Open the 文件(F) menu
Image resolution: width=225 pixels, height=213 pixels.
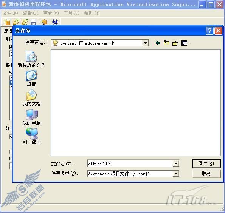click(x=10, y=13)
